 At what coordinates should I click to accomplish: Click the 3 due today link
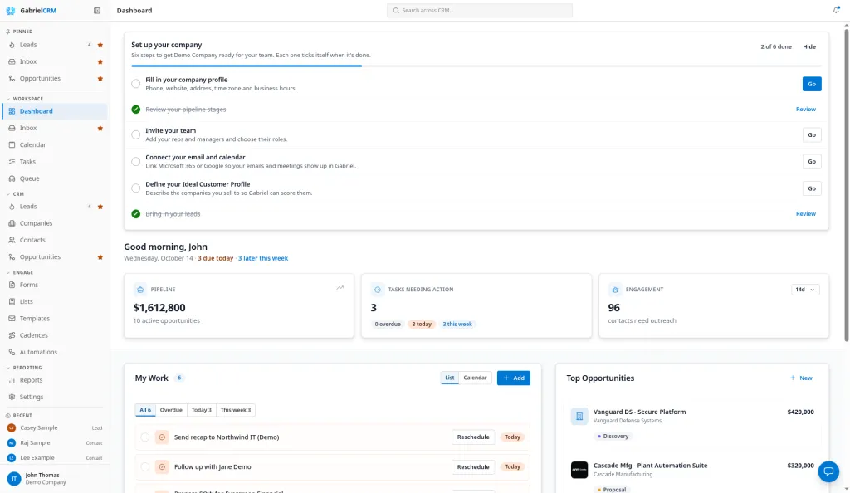point(215,258)
